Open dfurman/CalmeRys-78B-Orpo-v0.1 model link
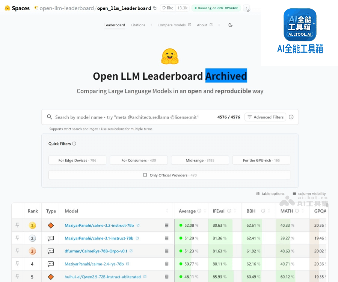The width and height of the screenshot is (338, 282). click(96, 251)
